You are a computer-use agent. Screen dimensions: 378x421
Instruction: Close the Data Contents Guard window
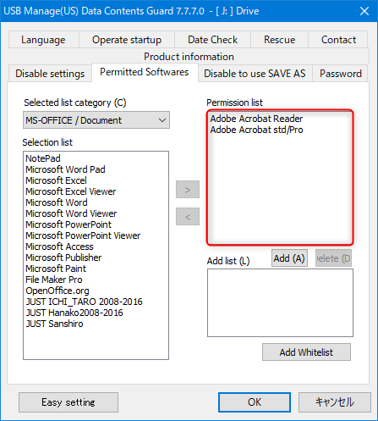pyautogui.click(x=364, y=11)
